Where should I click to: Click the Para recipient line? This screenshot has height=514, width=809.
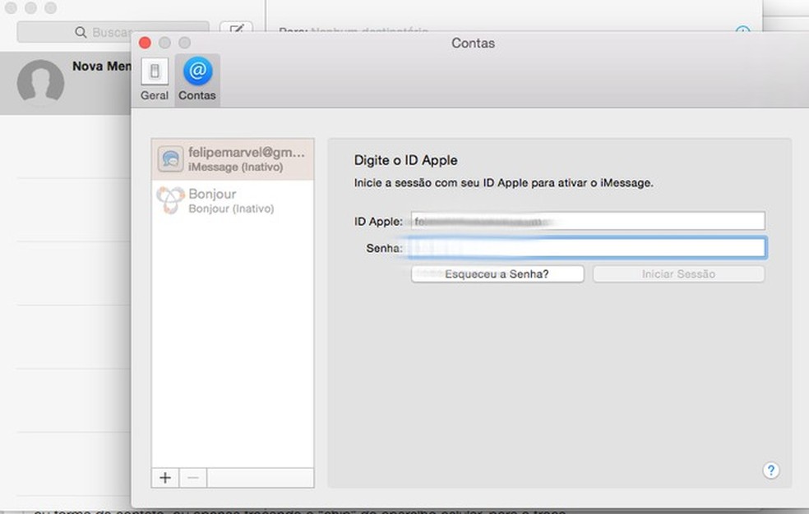pos(329,27)
